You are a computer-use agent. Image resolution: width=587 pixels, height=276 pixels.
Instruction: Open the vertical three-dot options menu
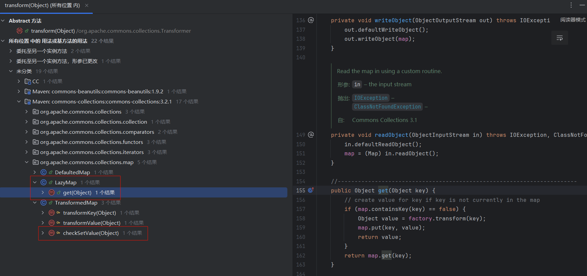pos(571,5)
